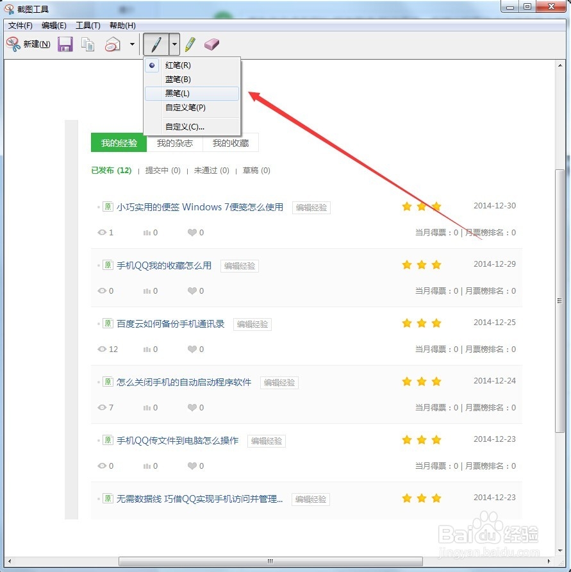Click 未通过 (0) filter link
The height and width of the screenshot is (572, 571).
click(x=211, y=171)
